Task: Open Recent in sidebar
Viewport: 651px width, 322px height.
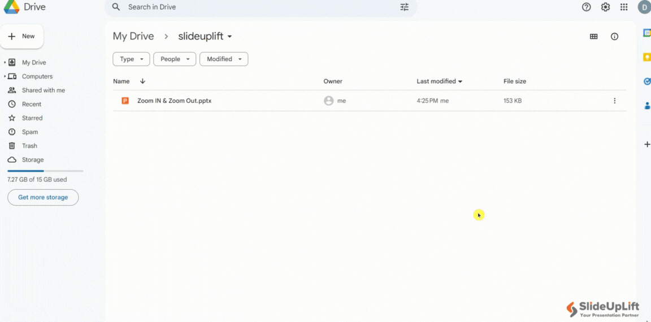Action: click(x=32, y=104)
